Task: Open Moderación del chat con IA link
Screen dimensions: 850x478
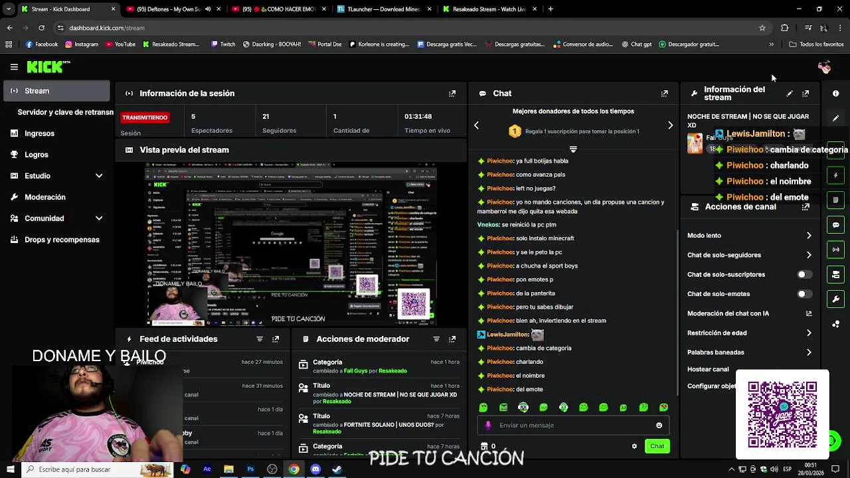Action: 750,313
